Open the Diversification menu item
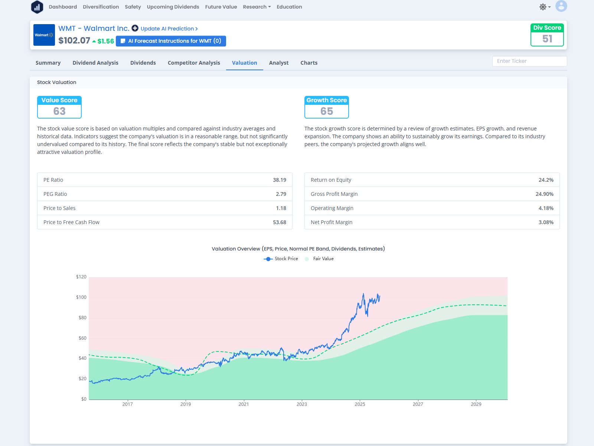This screenshot has height=446, width=594. 101,7
